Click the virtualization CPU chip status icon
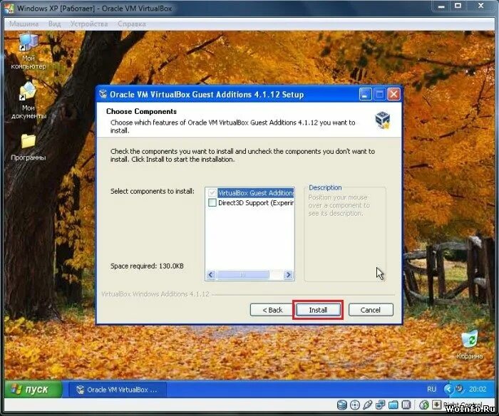The height and width of the screenshot is (416, 499). (x=406, y=405)
